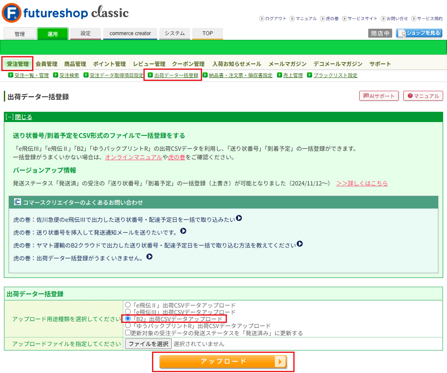Open the サービスサイト header link
Screen dimensions: 447x373
pos(362,18)
